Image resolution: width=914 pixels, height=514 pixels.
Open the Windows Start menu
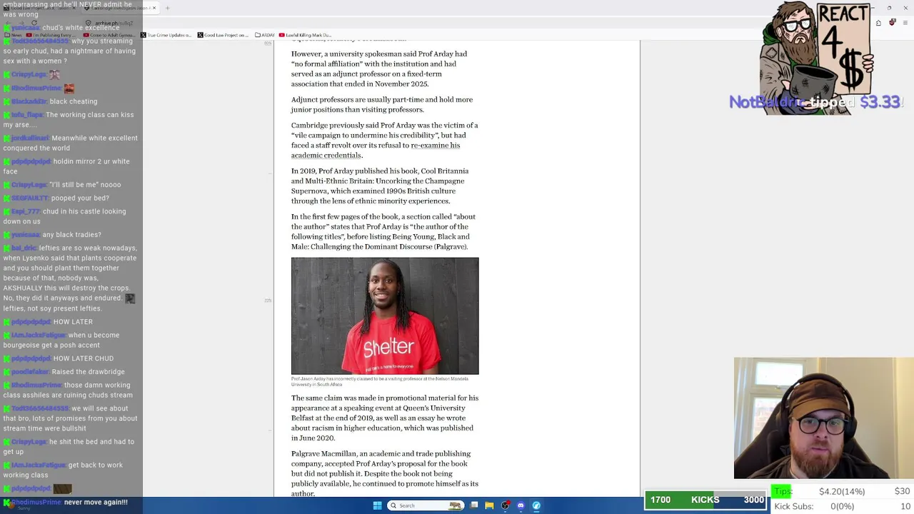377,505
